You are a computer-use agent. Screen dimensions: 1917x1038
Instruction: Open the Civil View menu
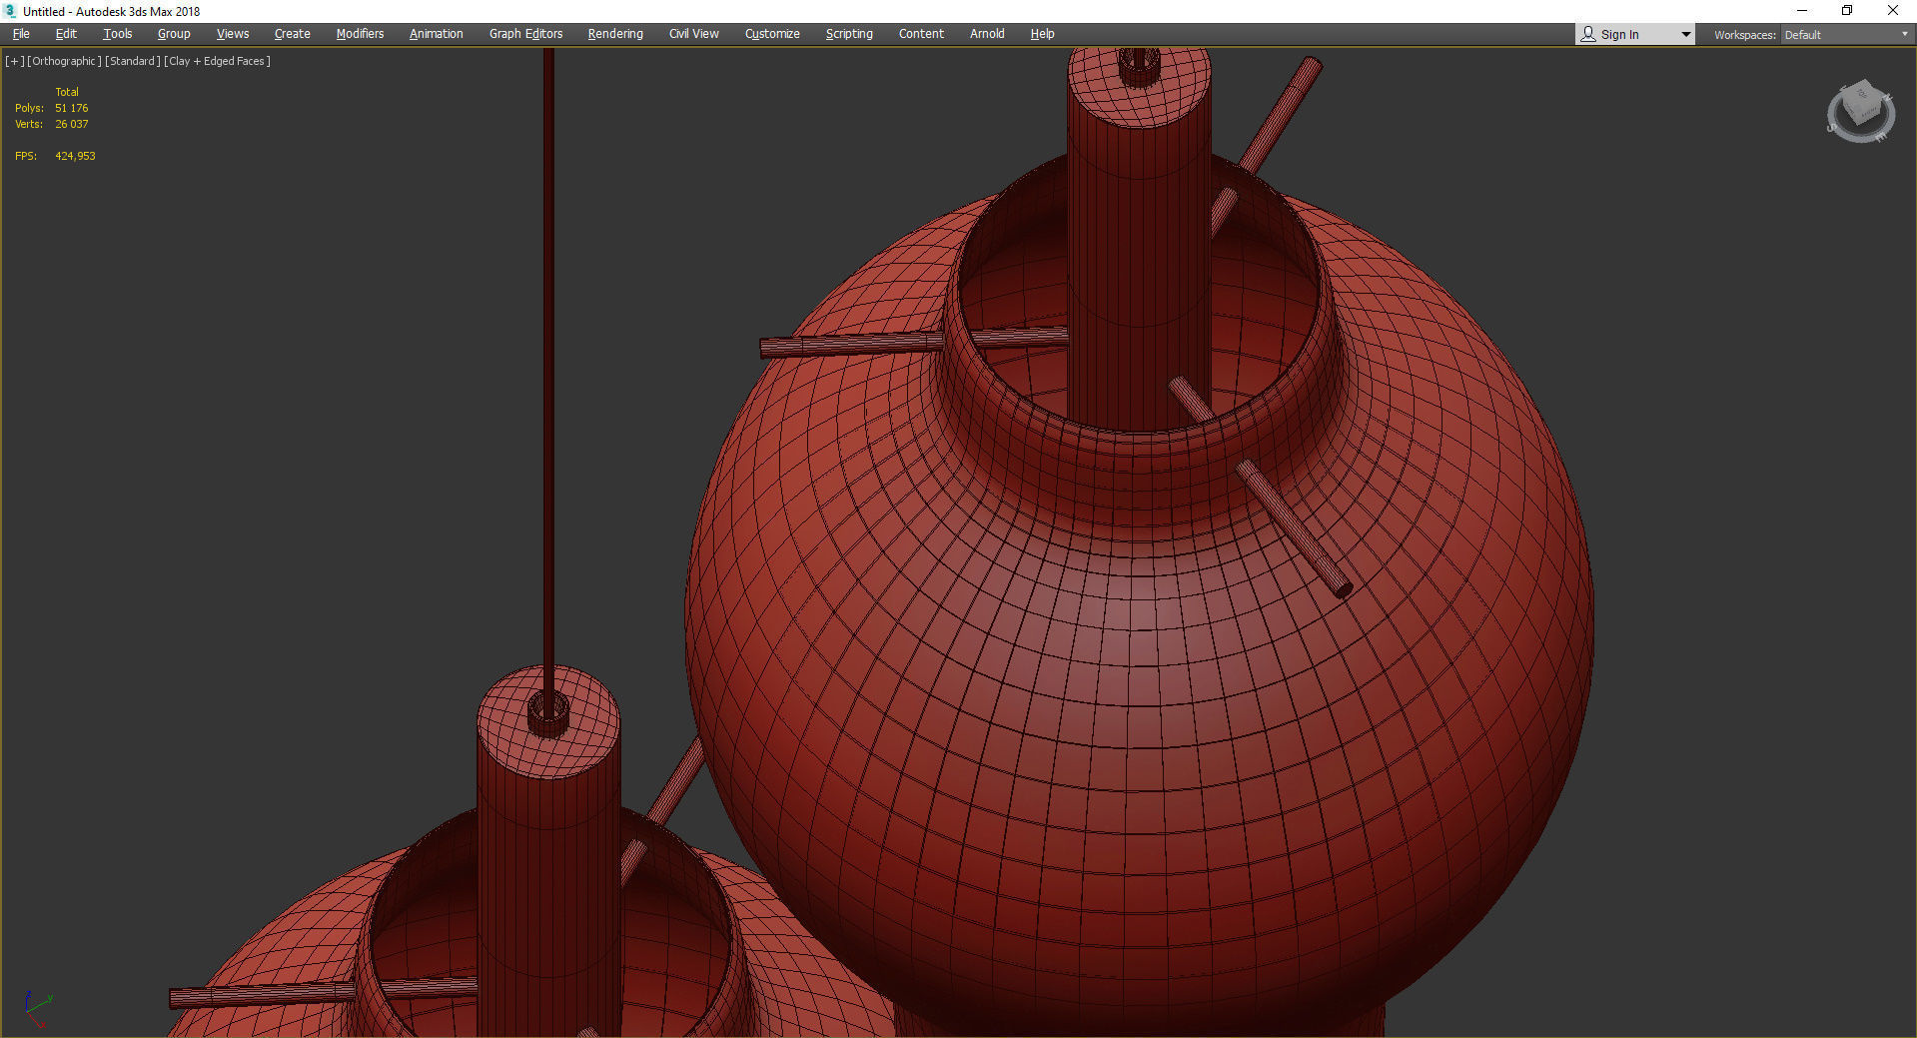click(694, 34)
